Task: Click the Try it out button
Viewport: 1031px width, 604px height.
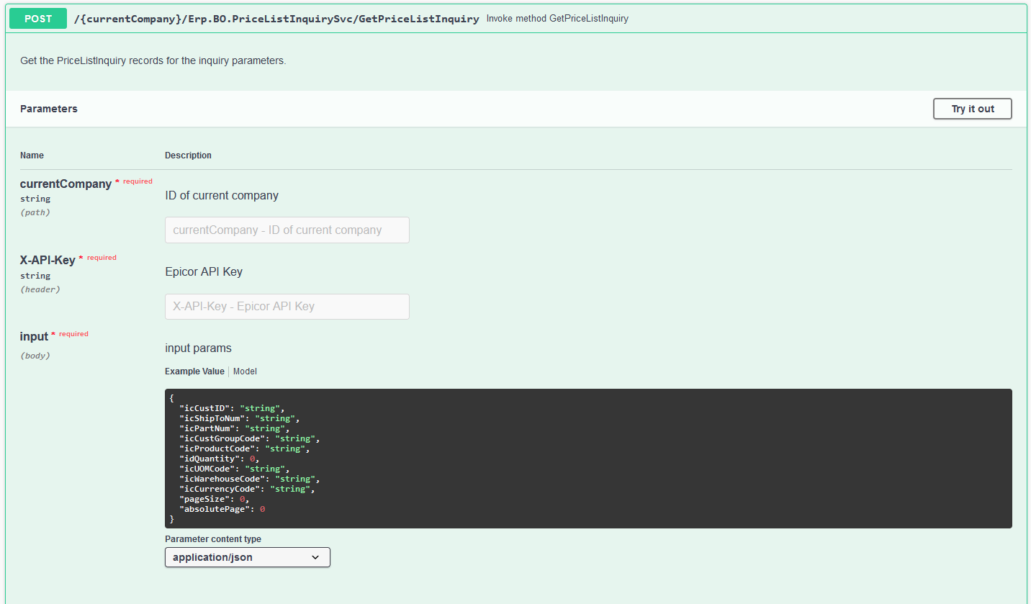Action: pos(972,109)
